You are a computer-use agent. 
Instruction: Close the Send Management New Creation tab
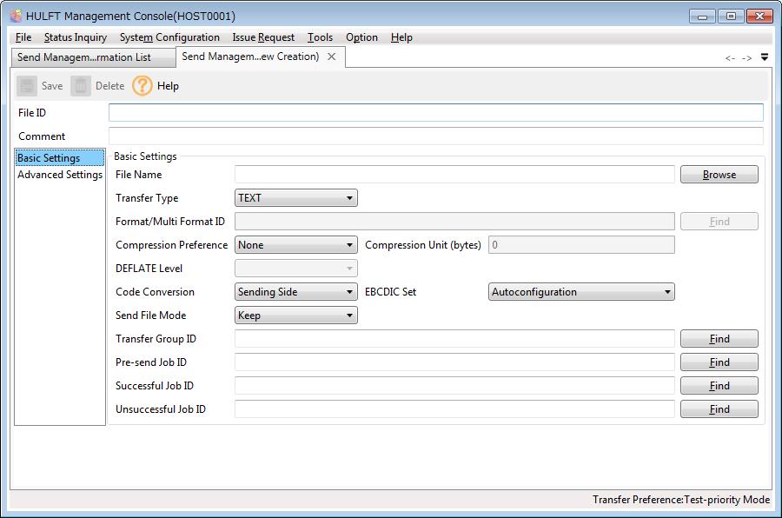(331, 56)
